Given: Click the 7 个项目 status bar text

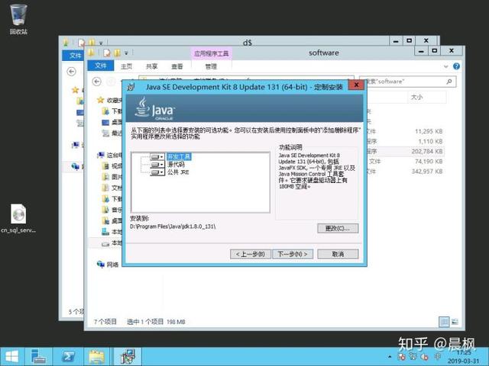Looking at the screenshot, I should pyautogui.click(x=105, y=322).
